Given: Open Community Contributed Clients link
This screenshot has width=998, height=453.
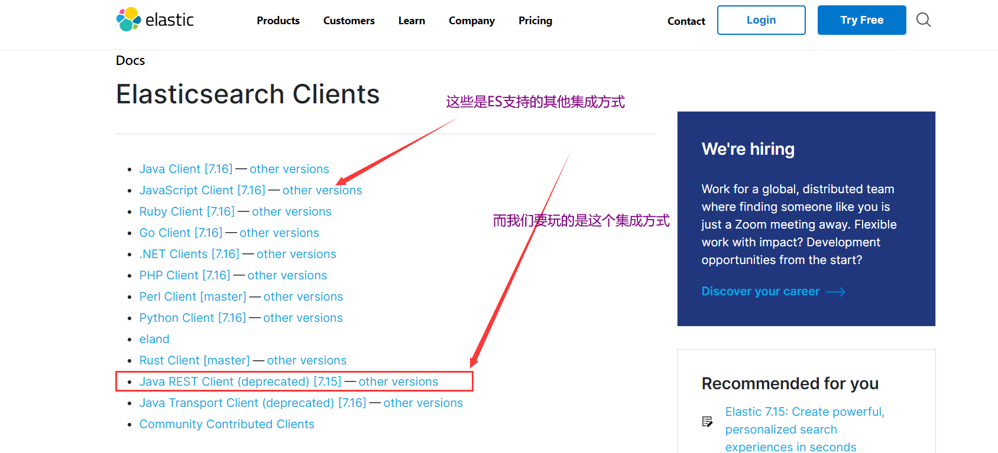Looking at the screenshot, I should pyautogui.click(x=227, y=424).
